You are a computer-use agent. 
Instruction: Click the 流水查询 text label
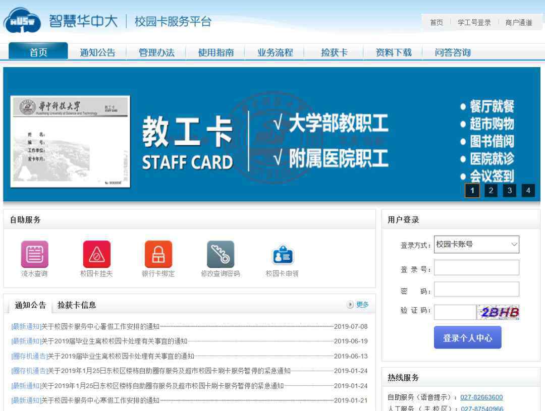click(34, 274)
